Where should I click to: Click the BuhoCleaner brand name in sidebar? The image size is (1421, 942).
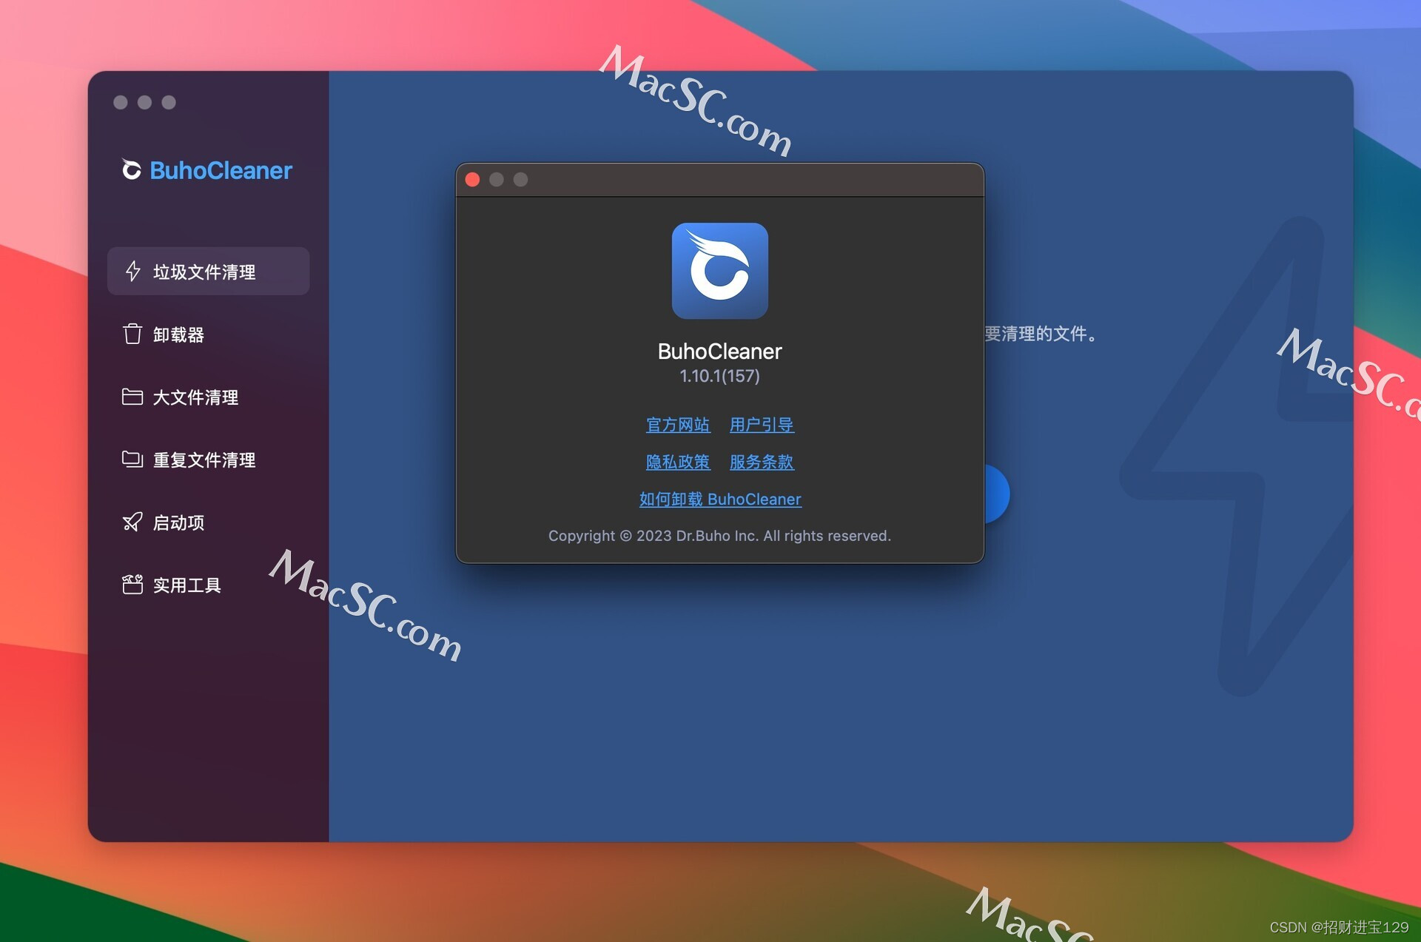click(221, 170)
